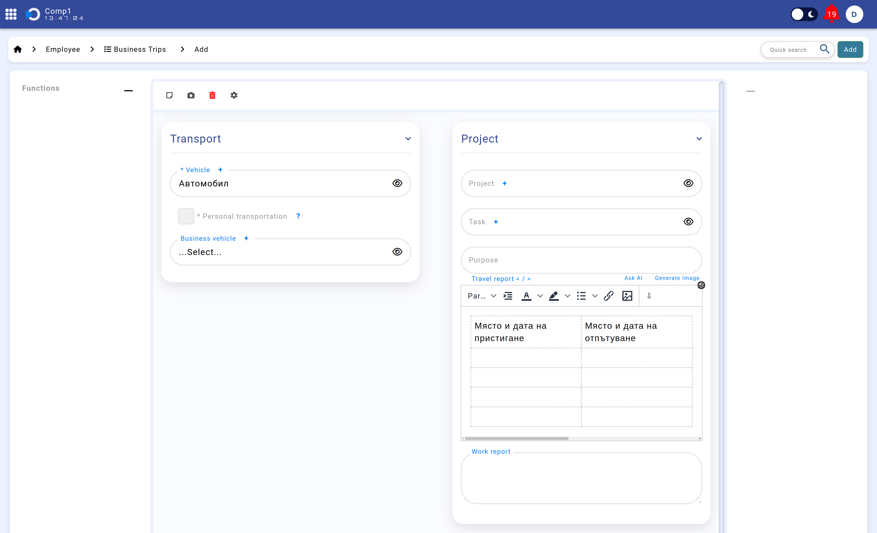
Task: Open Paragraph style dropdown
Action: (x=482, y=296)
